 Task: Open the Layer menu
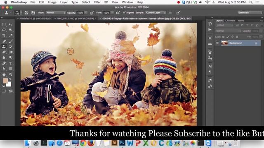click(x=64, y=2)
